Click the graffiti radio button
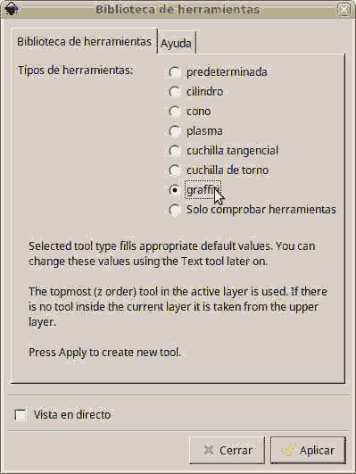 pyautogui.click(x=175, y=190)
